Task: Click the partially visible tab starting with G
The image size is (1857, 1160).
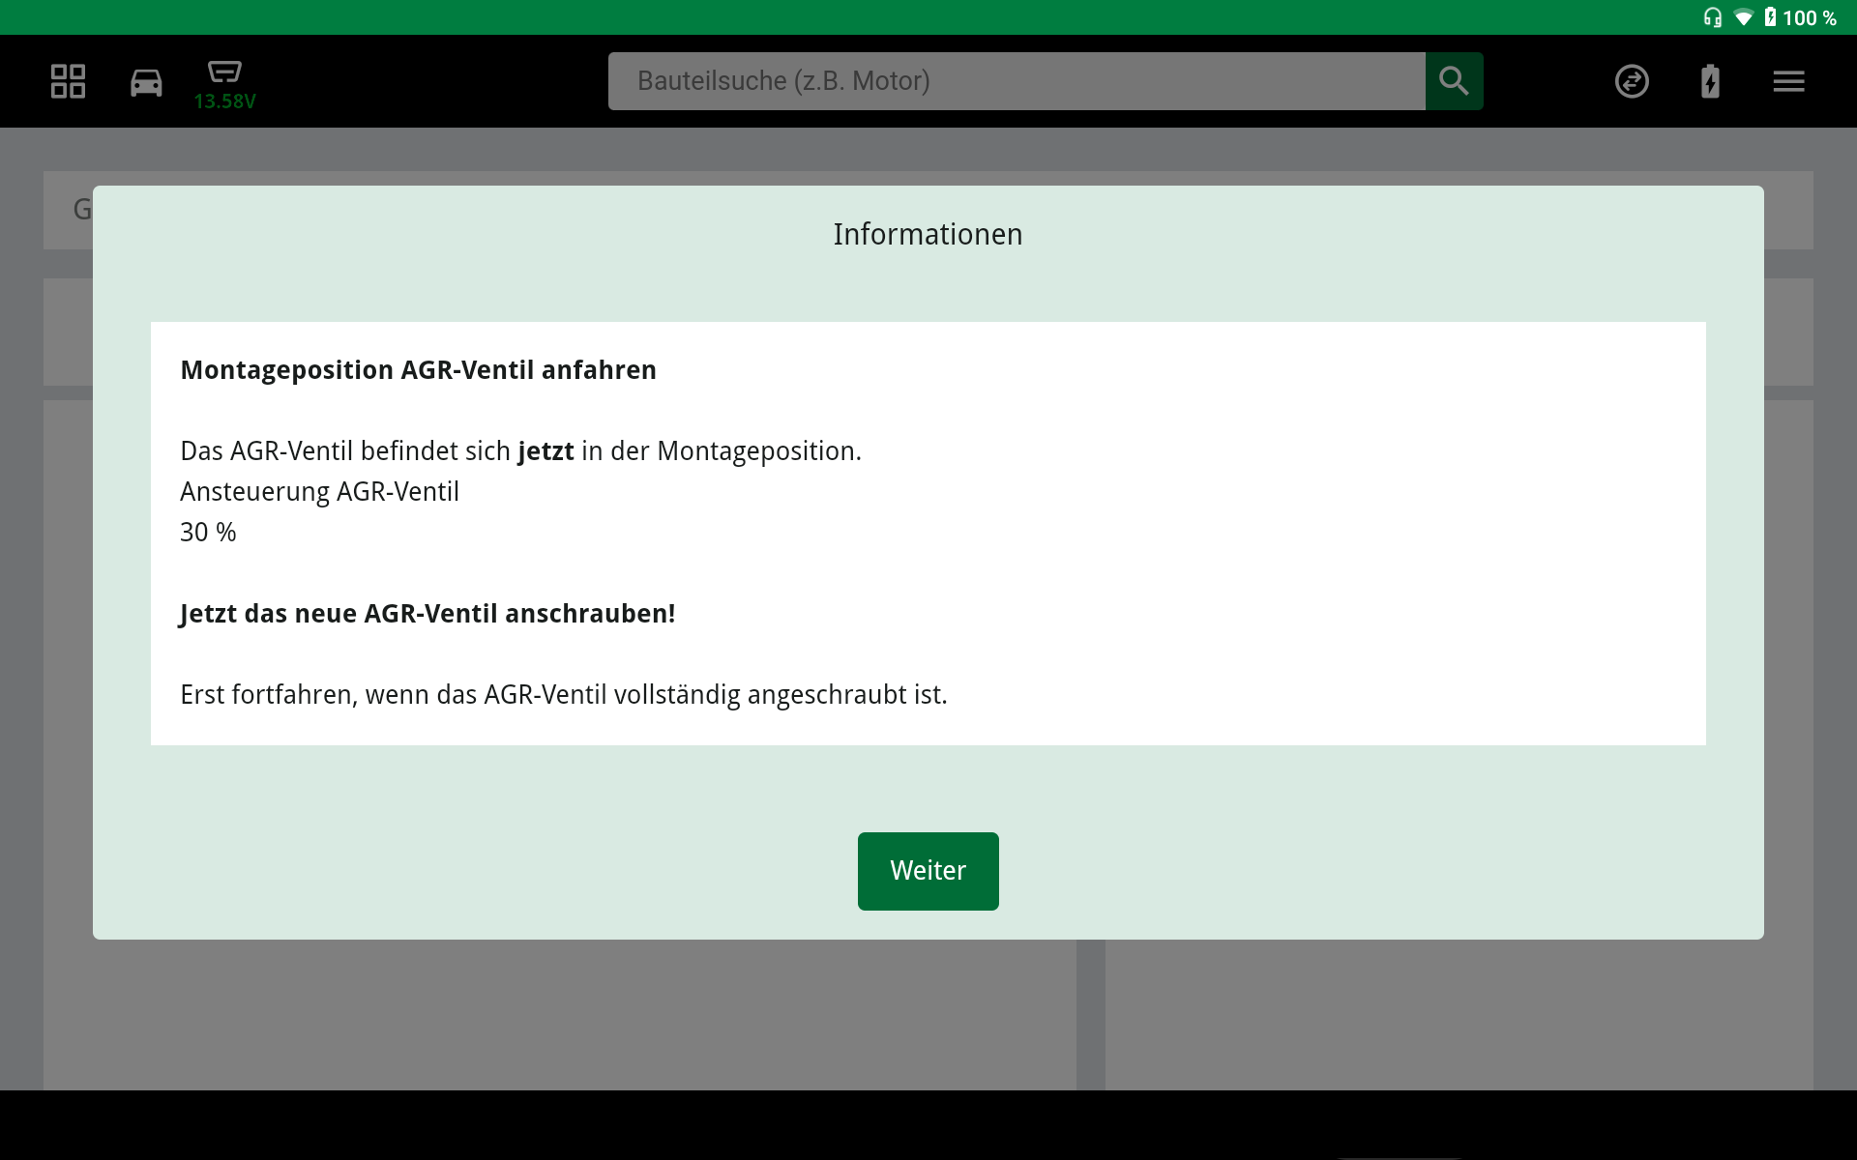Action: pos(82,209)
